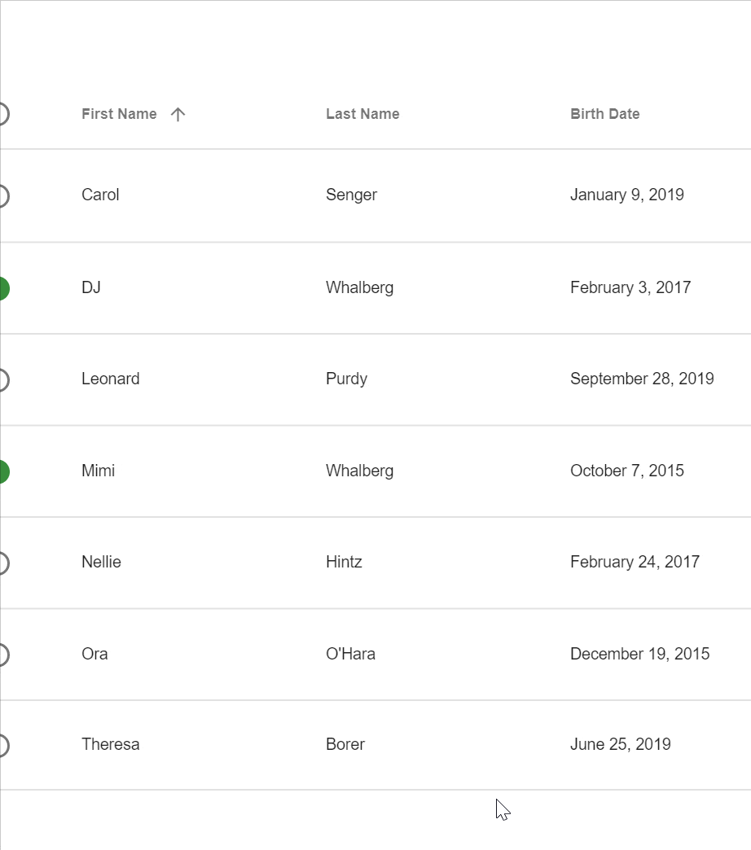The height and width of the screenshot is (850, 751).
Task: Click the December 19, 2015 date cell
Action: (x=640, y=654)
